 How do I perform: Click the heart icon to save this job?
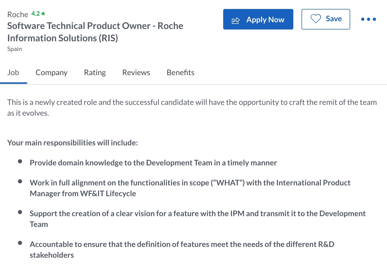pos(316,19)
